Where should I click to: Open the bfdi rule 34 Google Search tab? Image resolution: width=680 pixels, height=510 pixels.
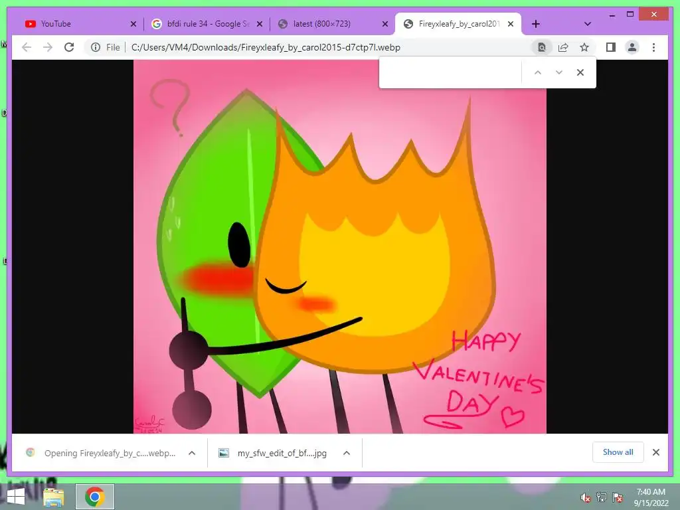[207, 24]
